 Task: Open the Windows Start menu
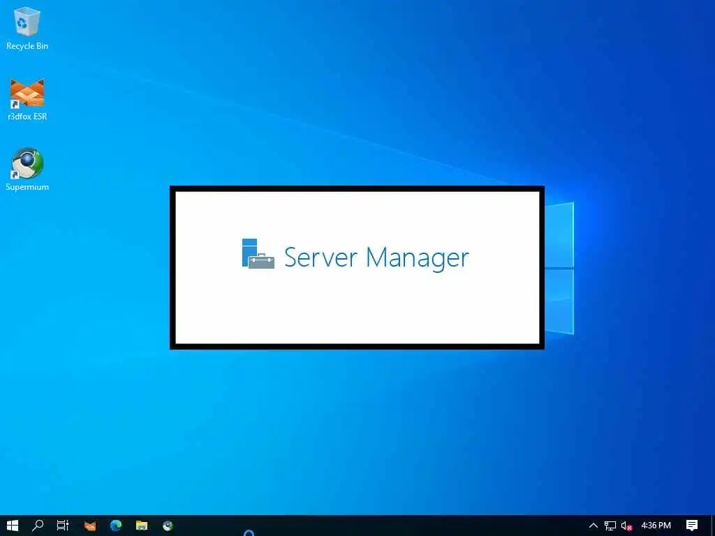tap(13, 526)
